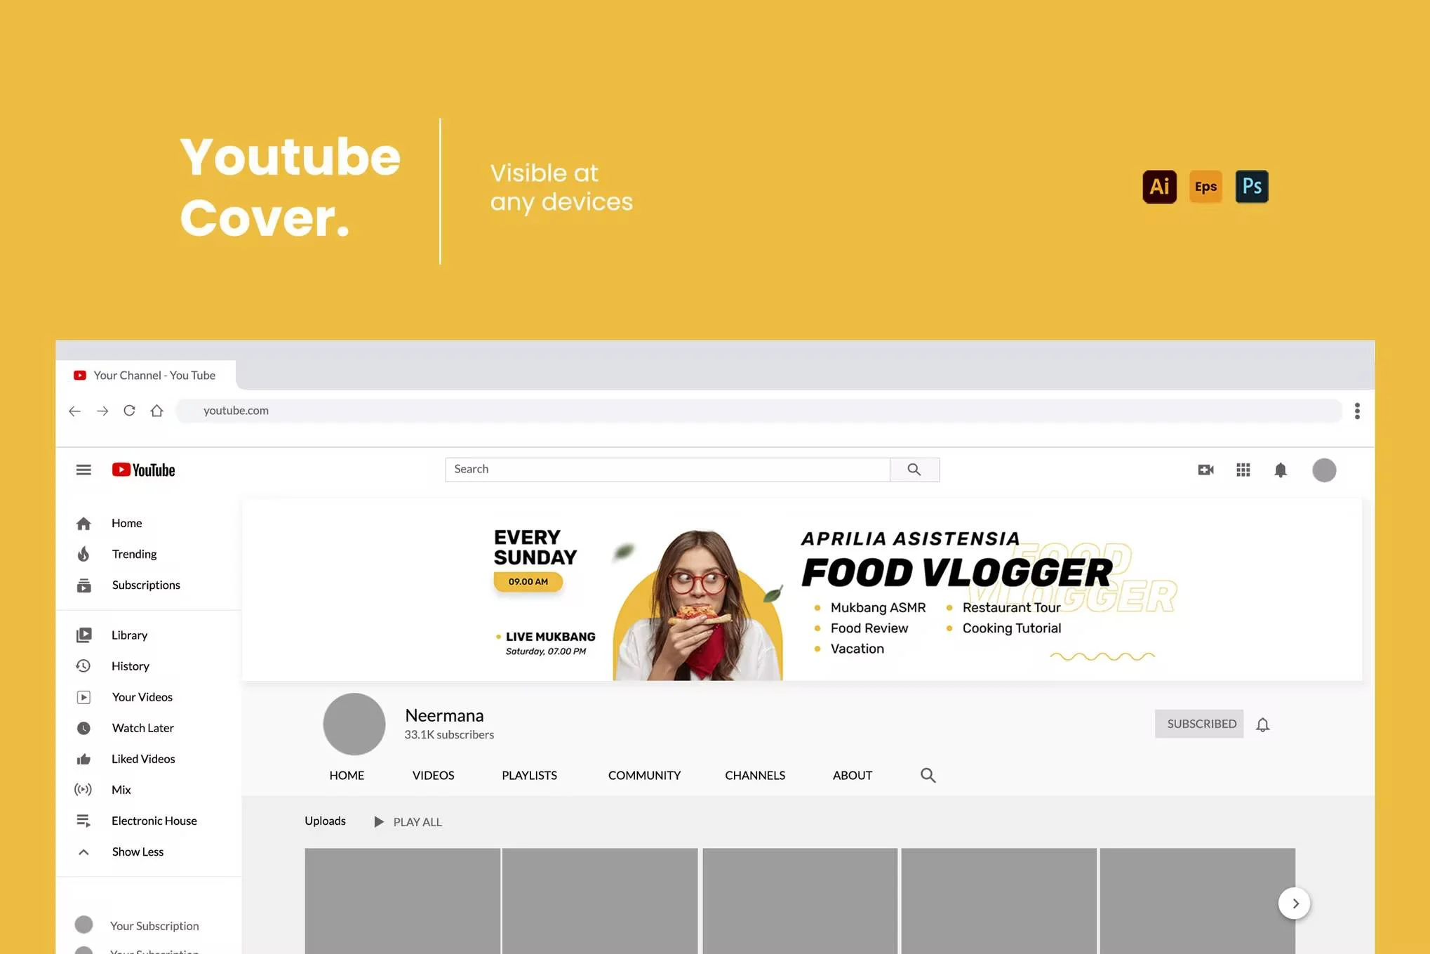The height and width of the screenshot is (954, 1430).
Task: Click the search magnifier icon
Action: click(x=914, y=468)
